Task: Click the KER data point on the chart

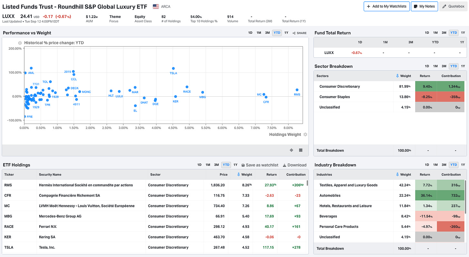Action: [x=176, y=97]
